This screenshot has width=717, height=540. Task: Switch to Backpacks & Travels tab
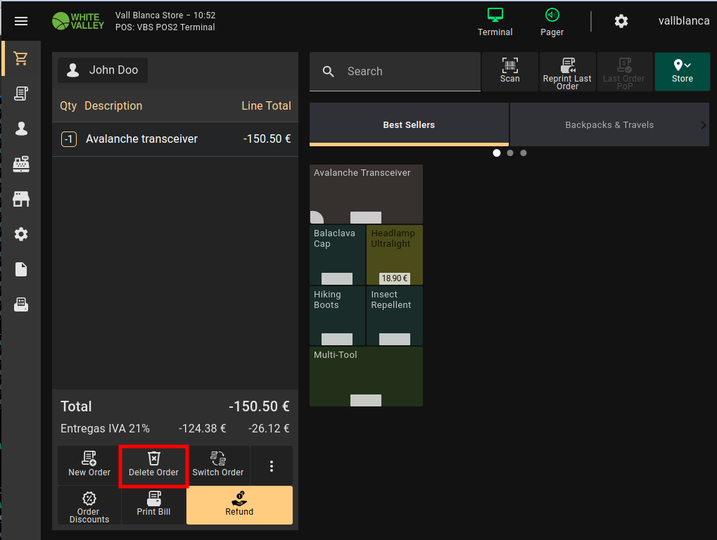click(x=609, y=125)
